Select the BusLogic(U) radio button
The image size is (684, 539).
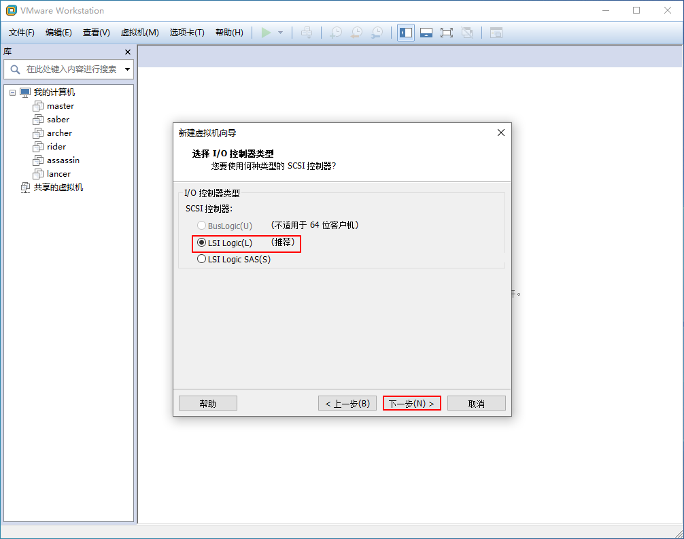[x=201, y=226]
